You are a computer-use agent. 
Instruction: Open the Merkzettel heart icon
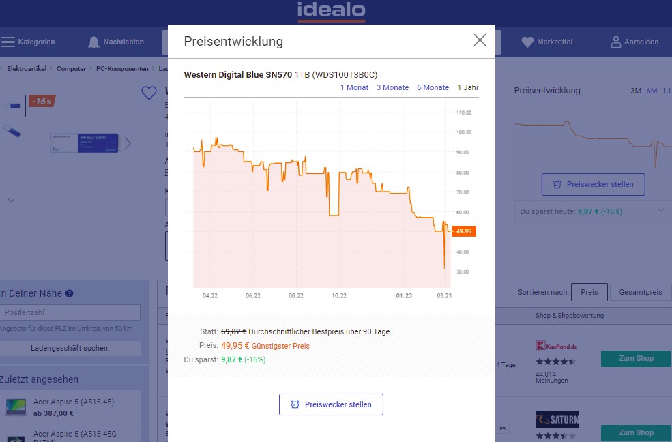(x=527, y=42)
